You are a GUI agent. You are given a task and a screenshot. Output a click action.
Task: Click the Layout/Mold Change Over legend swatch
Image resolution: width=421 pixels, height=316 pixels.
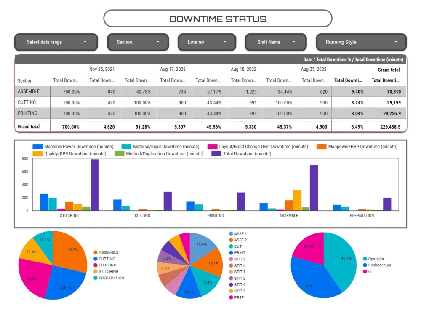(212, 147)
